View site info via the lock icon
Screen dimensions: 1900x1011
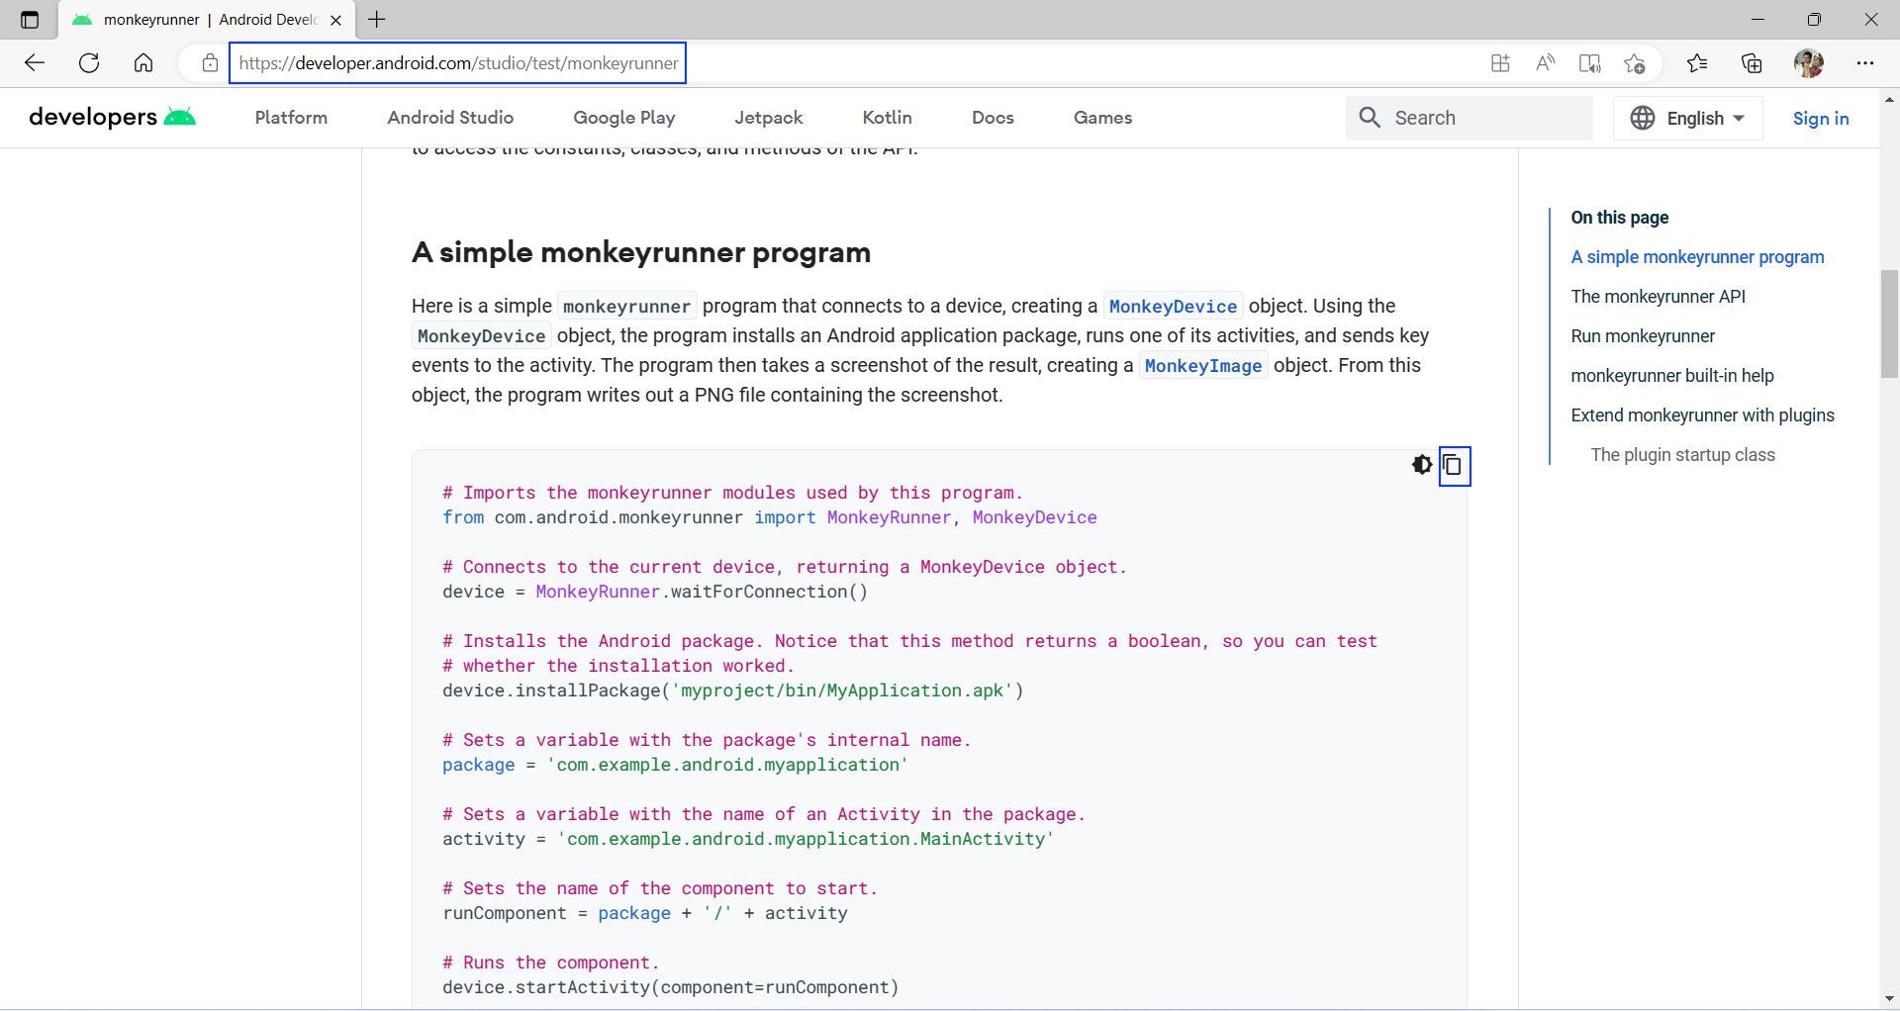(x=210, y=63)
